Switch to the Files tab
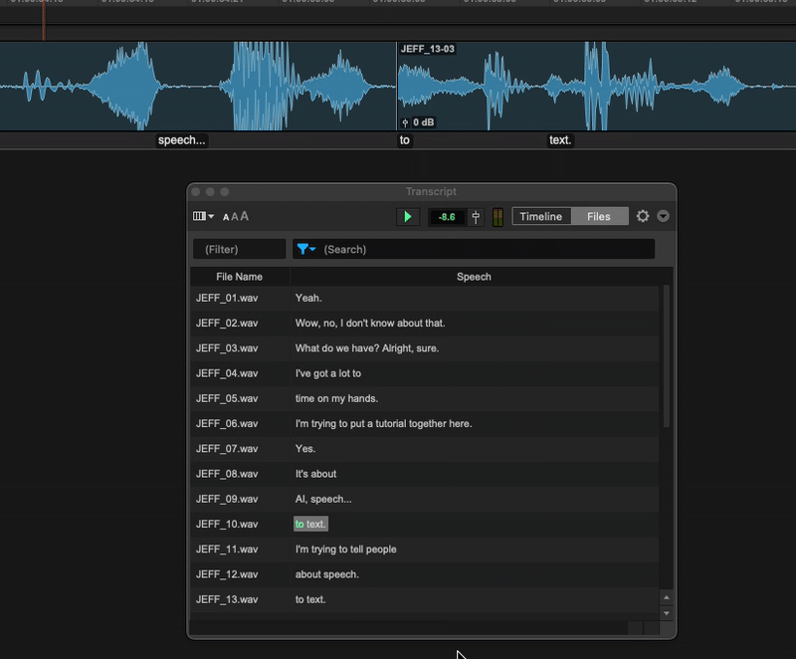The width and height of the screenshot is (796, 659). [x=599, y=216]
